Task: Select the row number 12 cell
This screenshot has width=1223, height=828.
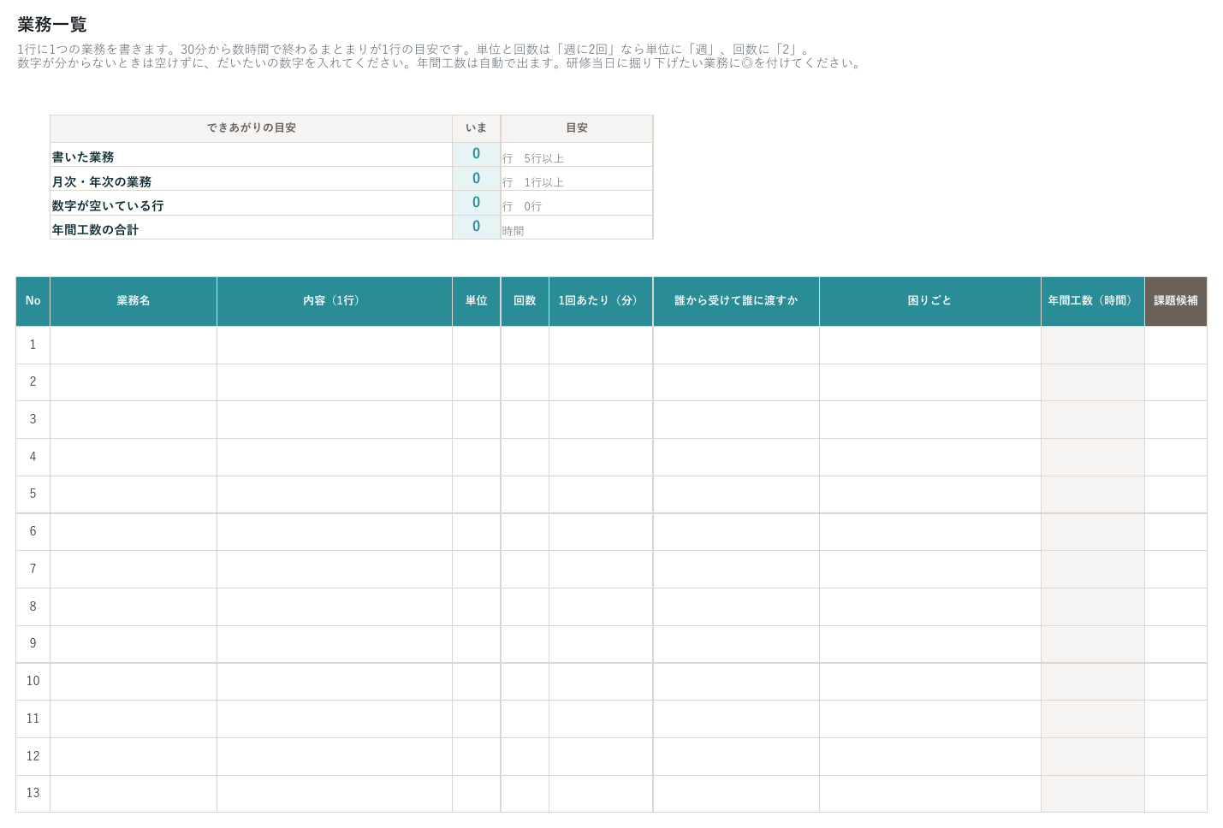Action: pos(33,756)
